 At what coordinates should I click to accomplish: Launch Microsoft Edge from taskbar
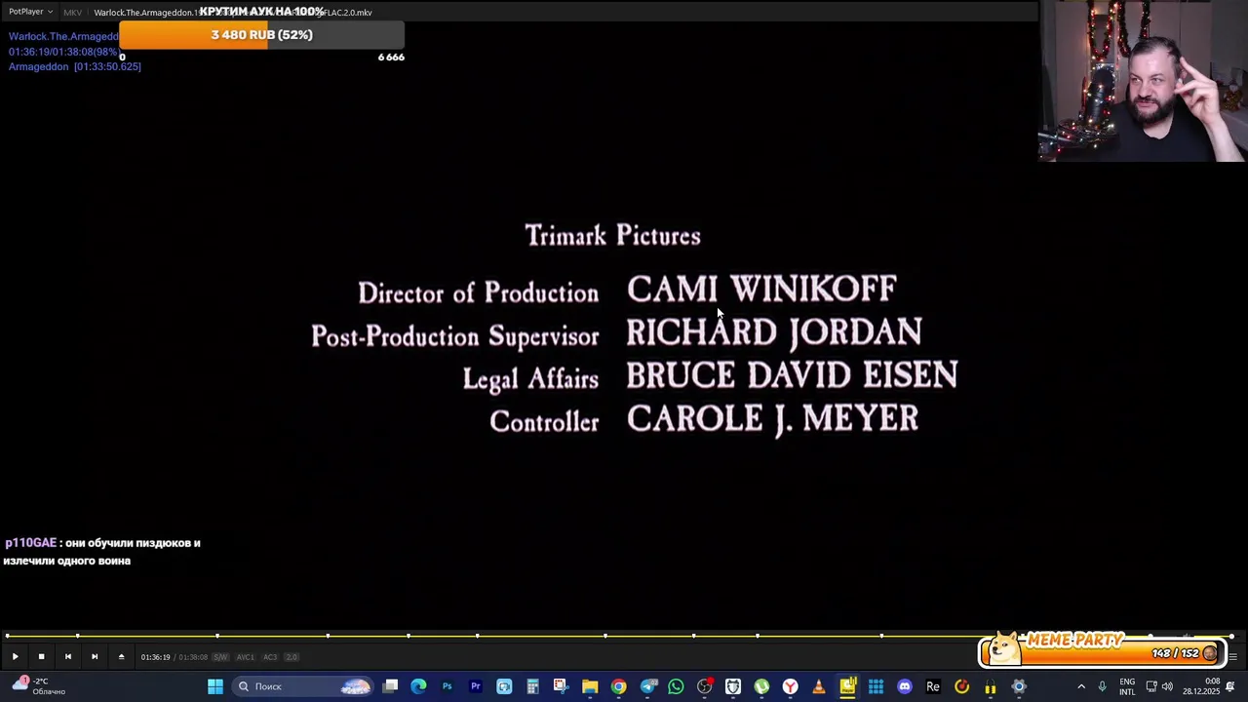coord(418,686)
